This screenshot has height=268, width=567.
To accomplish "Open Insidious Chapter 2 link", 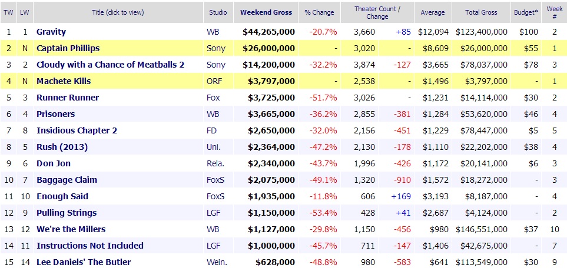I will pos(77,130).
